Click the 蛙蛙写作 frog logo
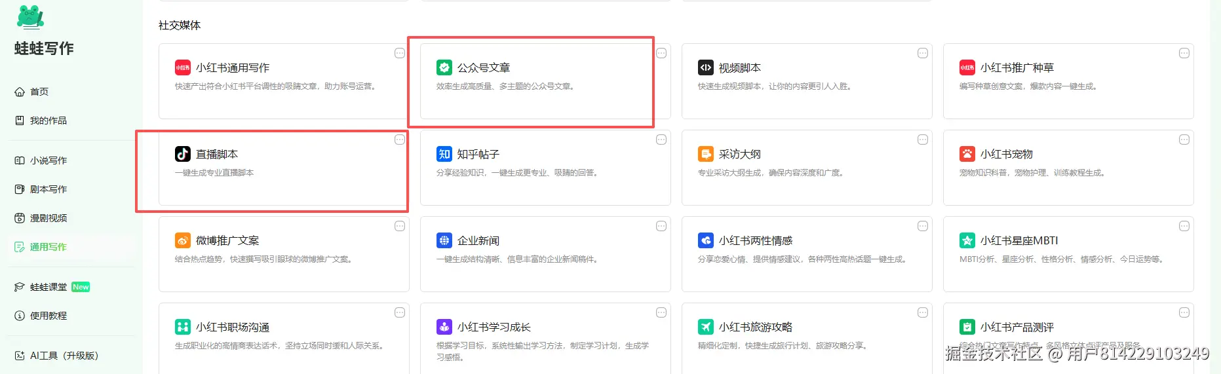 (x=30, y=16)
